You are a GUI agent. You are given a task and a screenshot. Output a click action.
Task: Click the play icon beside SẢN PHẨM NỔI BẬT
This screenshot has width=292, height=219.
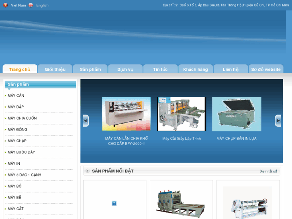point(87,171)
